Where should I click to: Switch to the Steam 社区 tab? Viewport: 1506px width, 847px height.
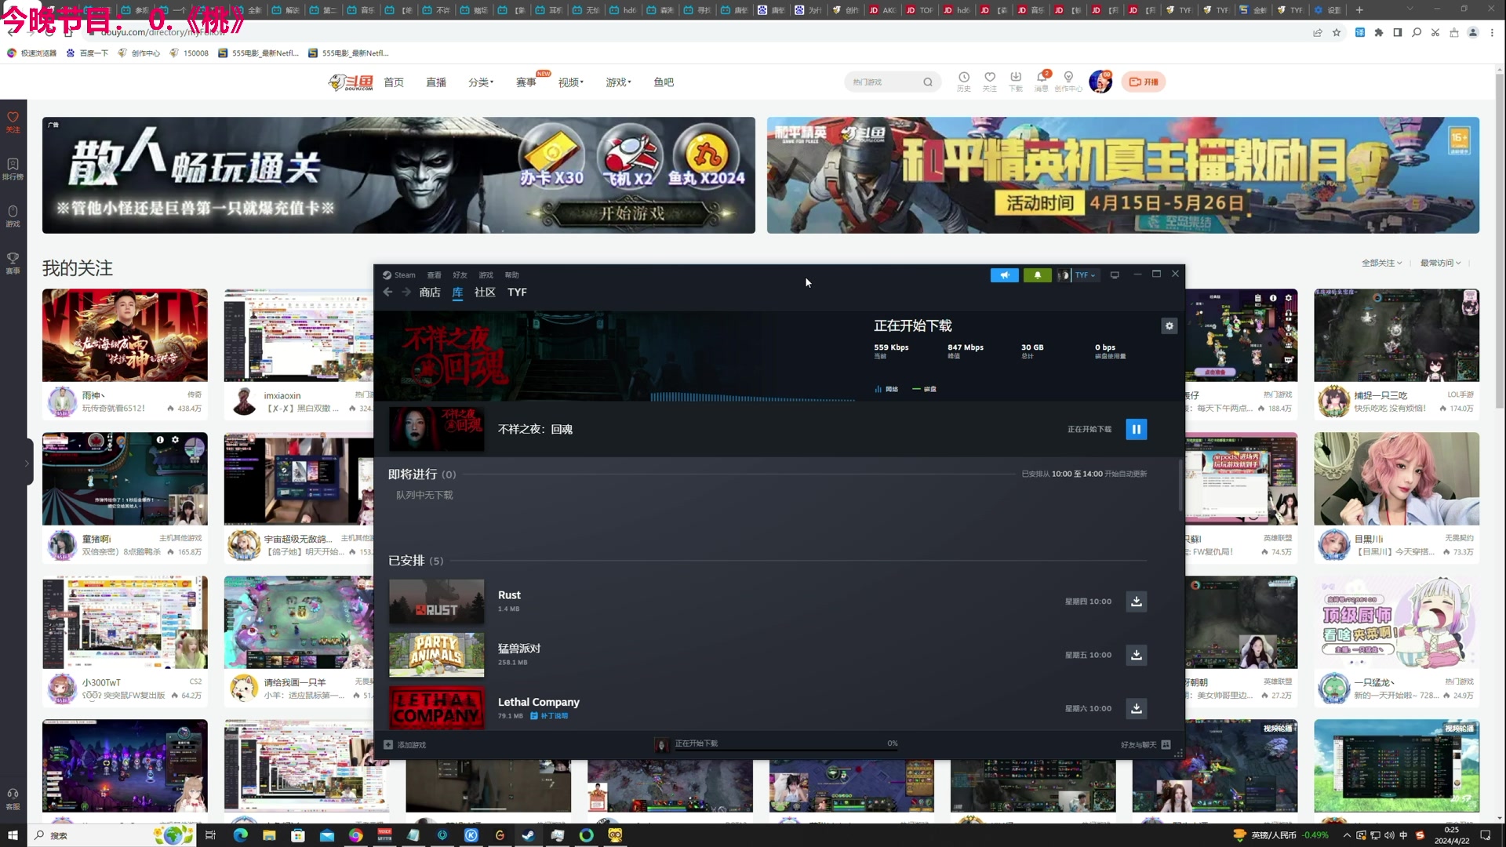484,292
